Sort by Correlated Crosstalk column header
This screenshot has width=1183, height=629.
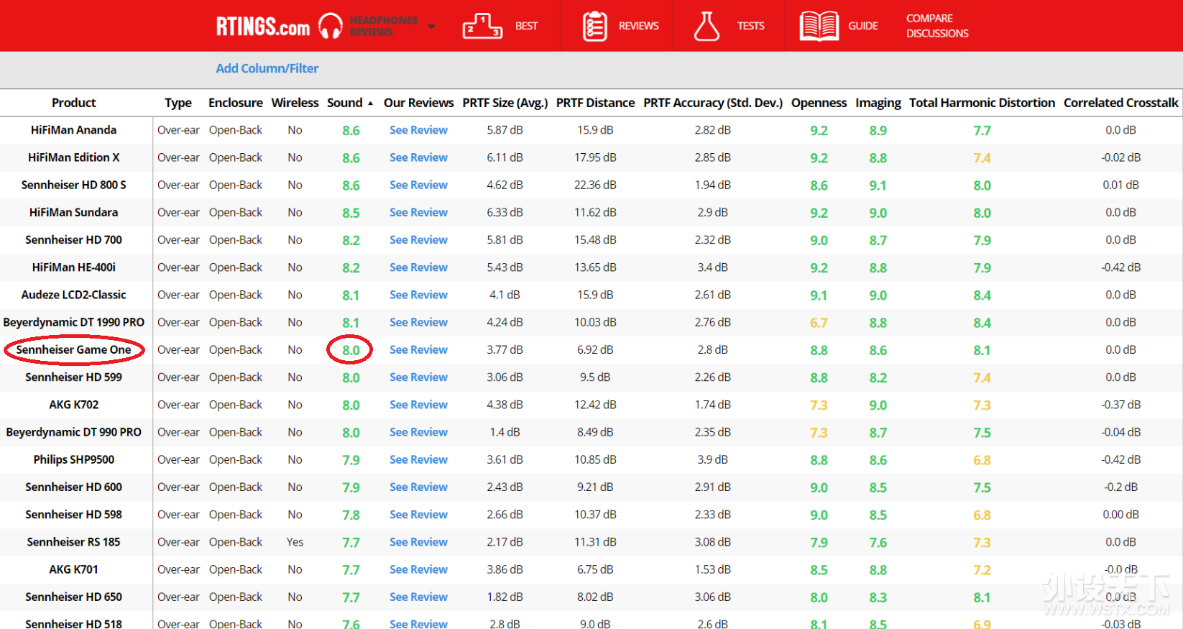point(1121,103)
